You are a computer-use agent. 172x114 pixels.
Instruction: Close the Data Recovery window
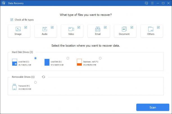point(169,3)
